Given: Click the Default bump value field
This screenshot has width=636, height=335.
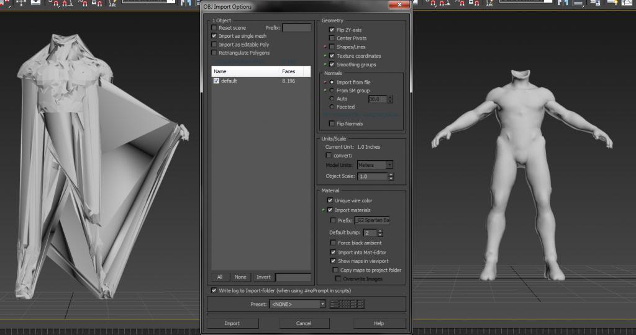Looking at the screenshot, I should click(x=370, y=233).
